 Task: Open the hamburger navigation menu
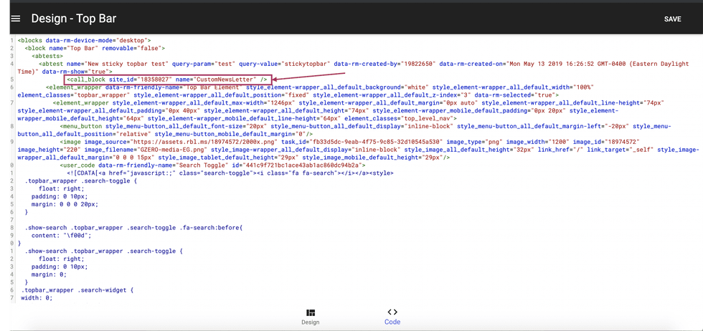(15, 18)
